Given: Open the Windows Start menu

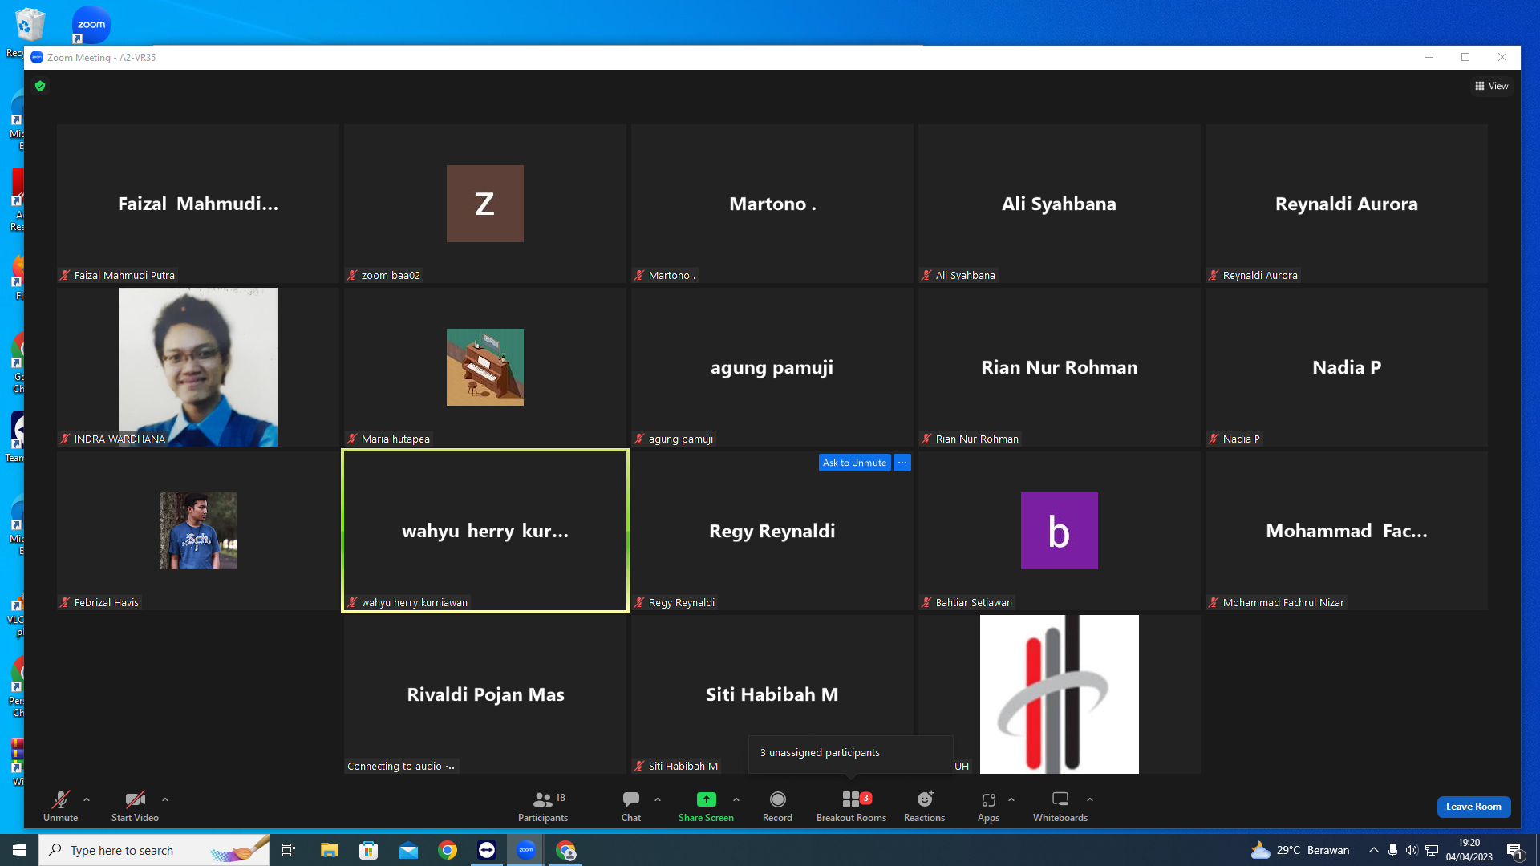Looking at the screenshot, I should click(x=19, y=850).
